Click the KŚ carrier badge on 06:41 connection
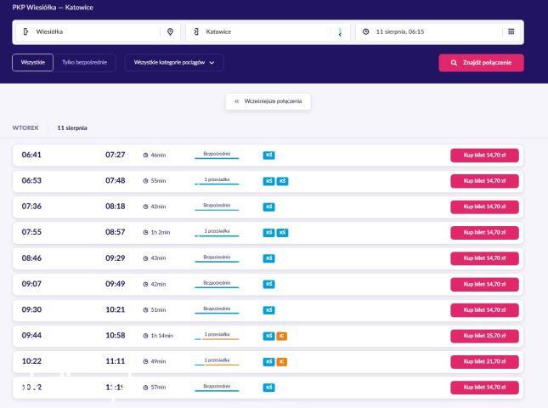 [x=268, y=156]
